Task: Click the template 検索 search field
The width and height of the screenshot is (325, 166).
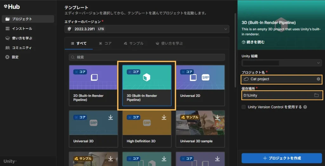Action: tap(147, 57)
